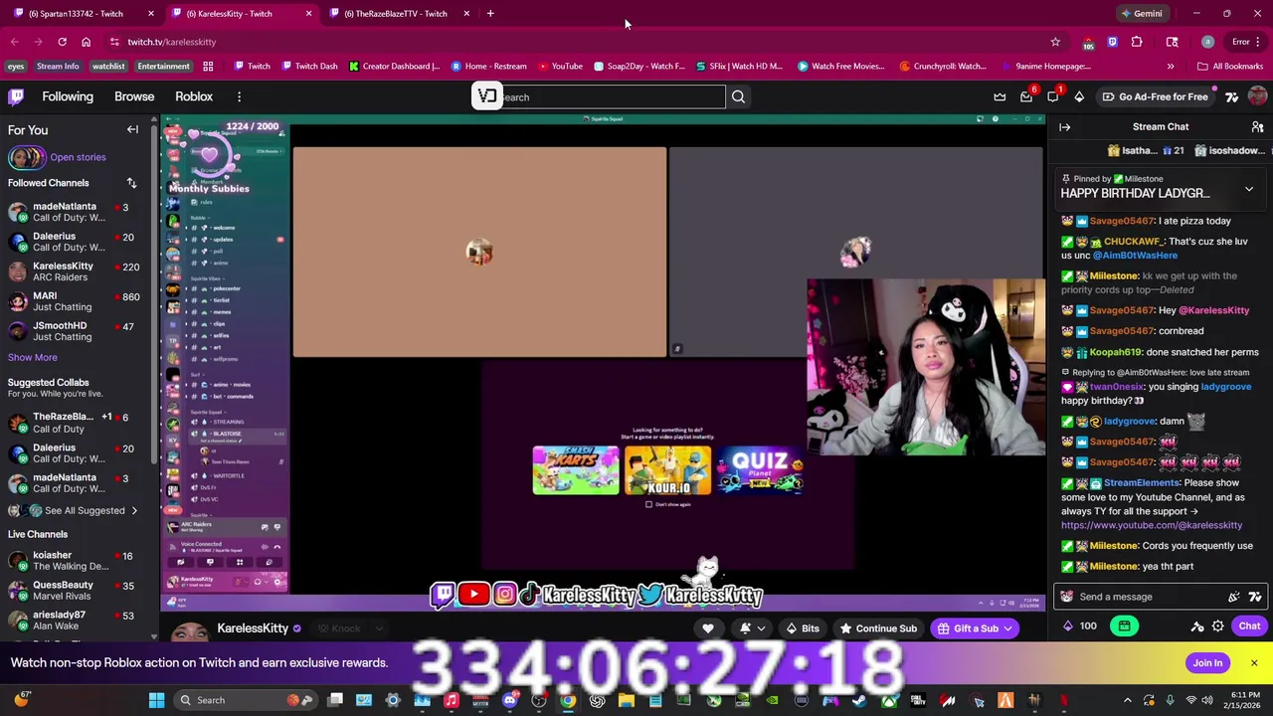
Task: Open the 7TV icon in top nav
Action: point(1231,96)
